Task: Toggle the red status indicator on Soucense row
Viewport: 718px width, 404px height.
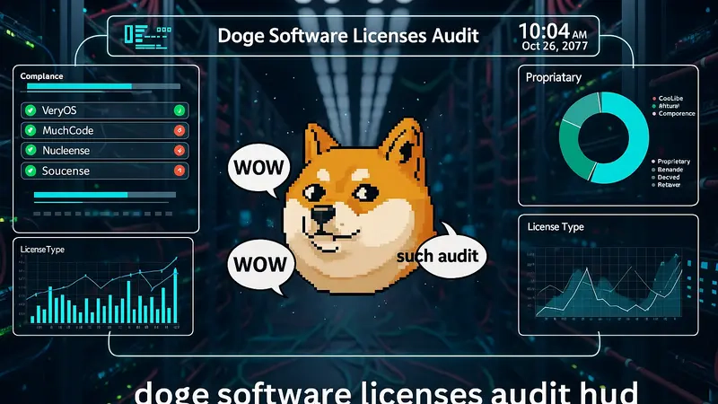Action: coord(179,170)
